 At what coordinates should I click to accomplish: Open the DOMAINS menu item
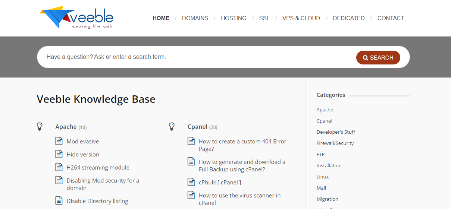(195, 18)
